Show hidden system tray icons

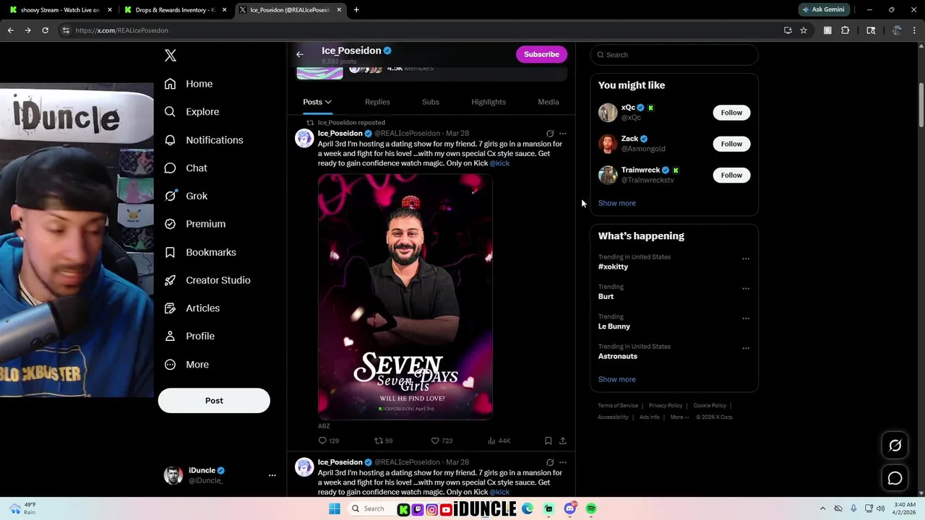tap(822, 509)
